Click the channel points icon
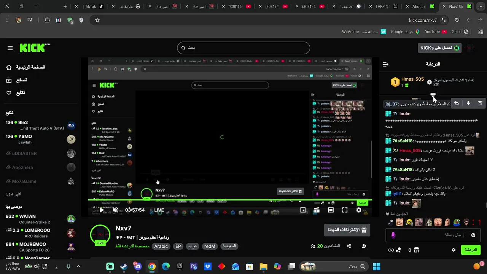487x274 pixels. [398, 250]
